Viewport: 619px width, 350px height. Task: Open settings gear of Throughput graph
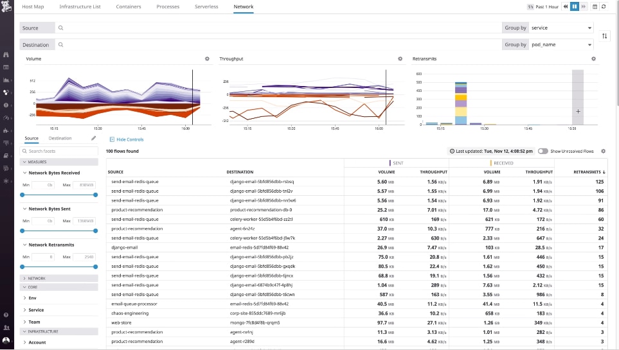click(400, 59)
